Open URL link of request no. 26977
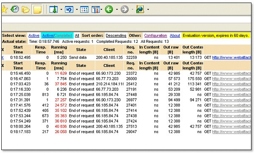Image resolution: width=254 pixels, height=153 pixels. 232,100
